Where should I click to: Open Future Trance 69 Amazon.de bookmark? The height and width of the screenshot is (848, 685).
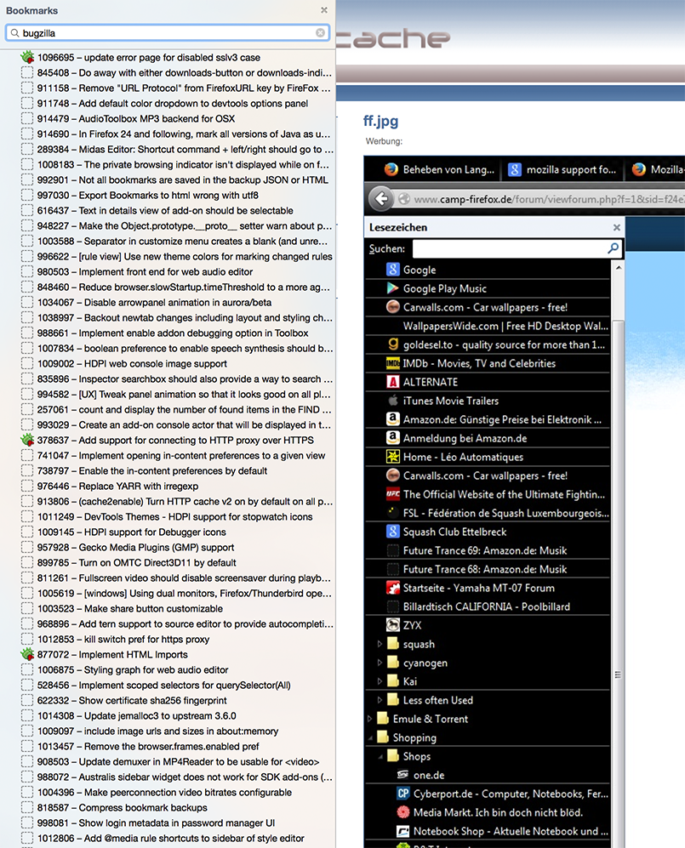point(485,550)
